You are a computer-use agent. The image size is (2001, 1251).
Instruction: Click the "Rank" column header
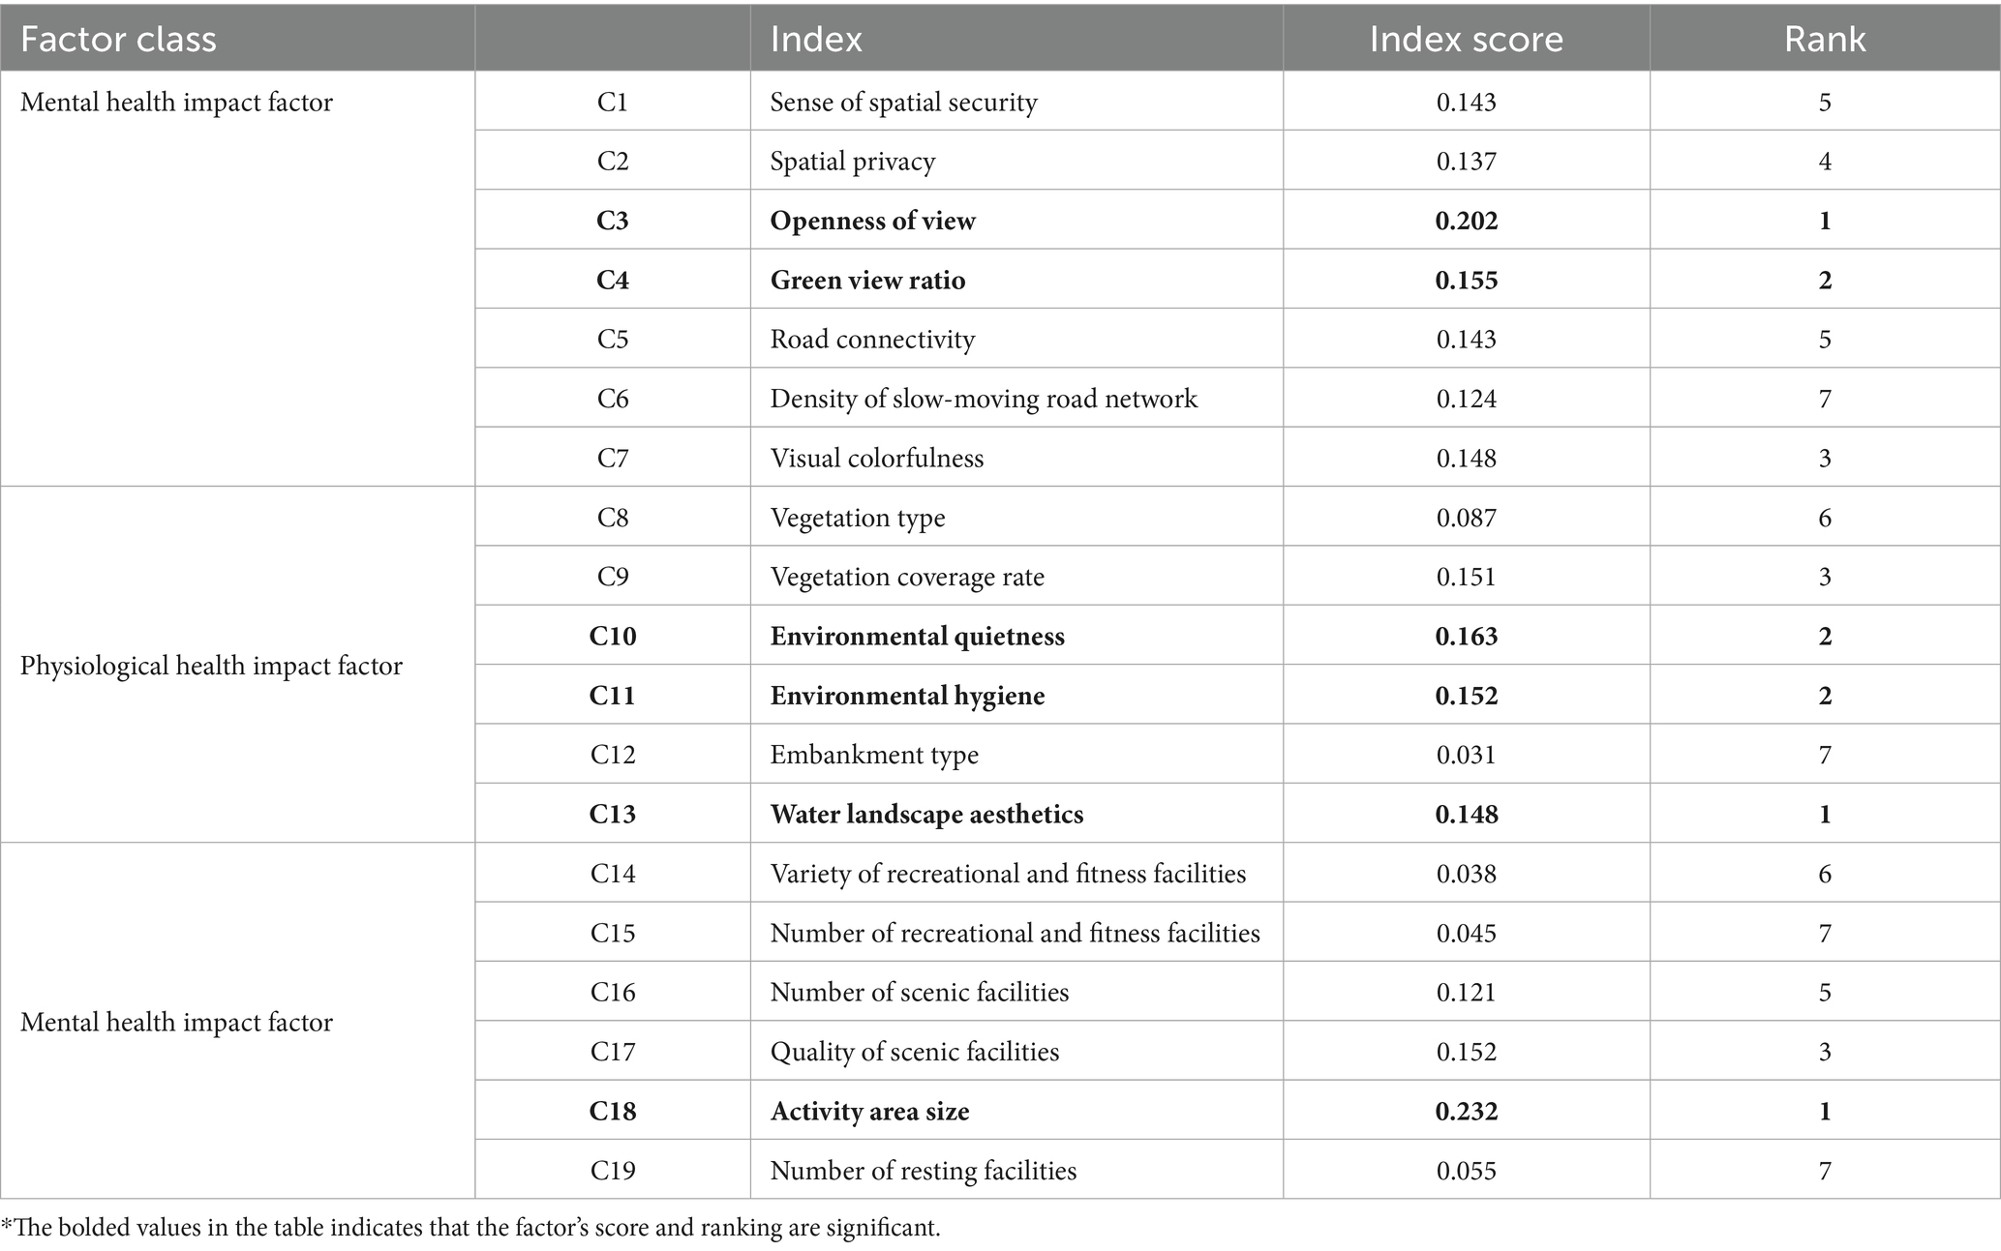pyautogui.click(x=1825, y=39)
